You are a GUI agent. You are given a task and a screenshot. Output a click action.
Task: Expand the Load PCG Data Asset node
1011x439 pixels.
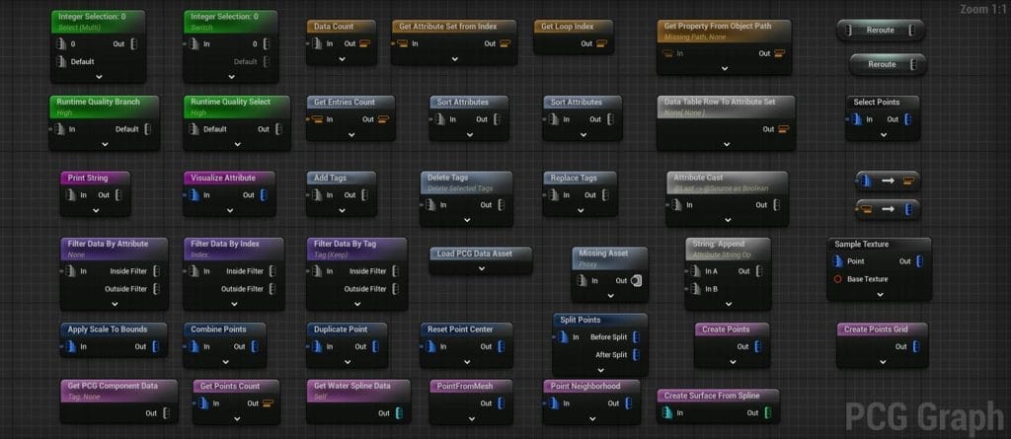click(481, 268)
